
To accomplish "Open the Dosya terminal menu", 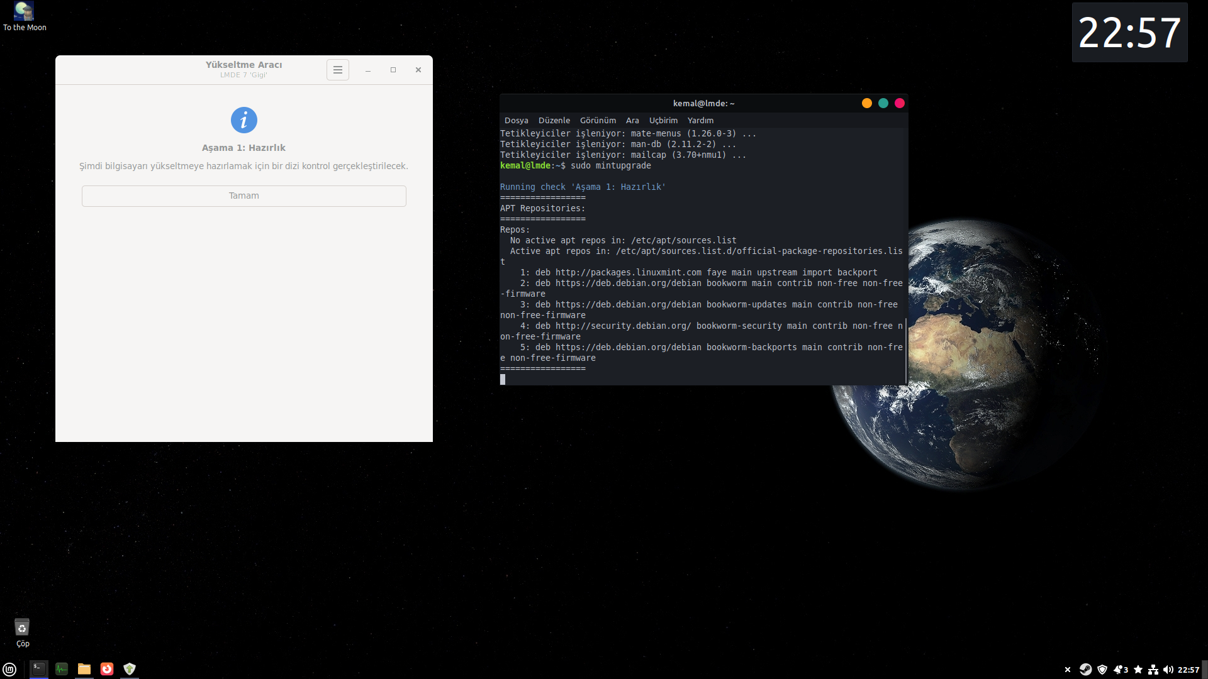I will (x=516, y=120).
